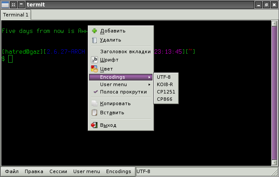Screen dimensions: 279x177
Task: Expand the Encodings submenu arrow
Action: click(149, 77)
